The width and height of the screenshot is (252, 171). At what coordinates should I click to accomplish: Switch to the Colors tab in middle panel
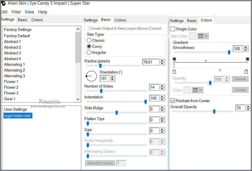120,20
